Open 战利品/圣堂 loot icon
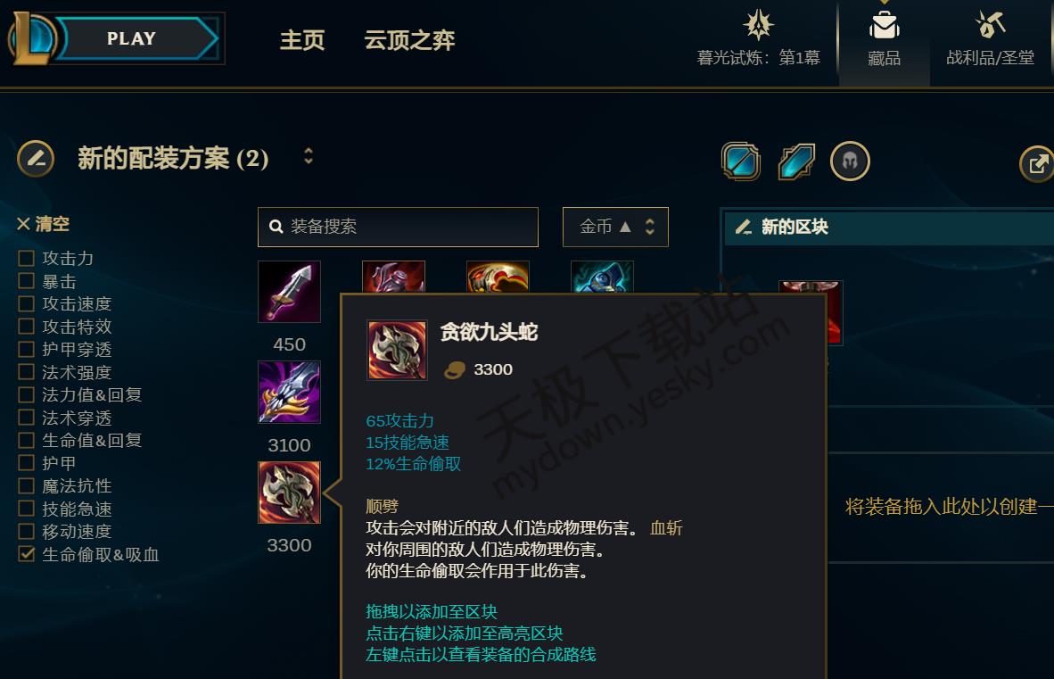1054x679 pixels. pyautogui.click(x=990, y=26)
